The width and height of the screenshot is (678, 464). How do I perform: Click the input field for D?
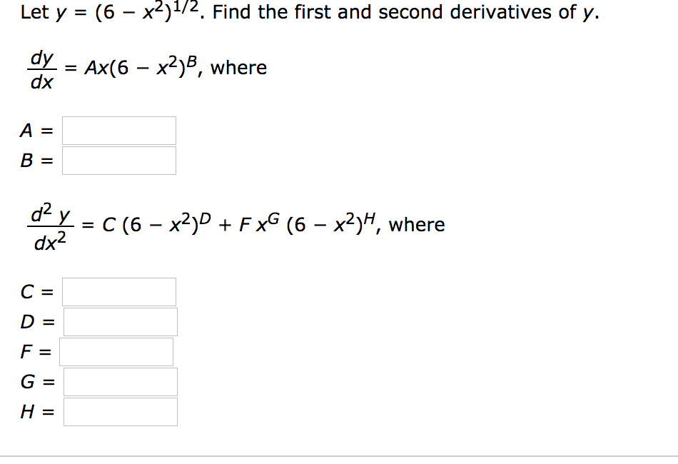[120, 321]
